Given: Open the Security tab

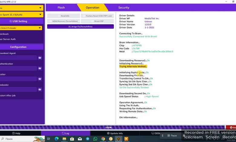Looking at the screenshot, I should point(123,8).
